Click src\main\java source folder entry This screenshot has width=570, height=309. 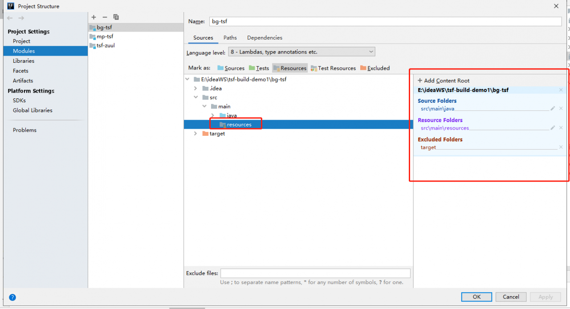click(437, 109)
